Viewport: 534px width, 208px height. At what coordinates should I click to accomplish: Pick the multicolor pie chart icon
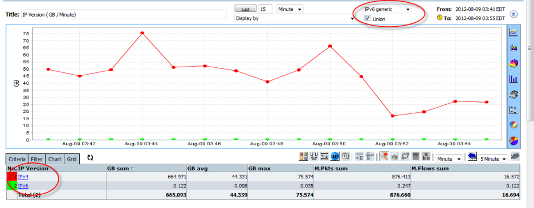[x=513, y=140]
